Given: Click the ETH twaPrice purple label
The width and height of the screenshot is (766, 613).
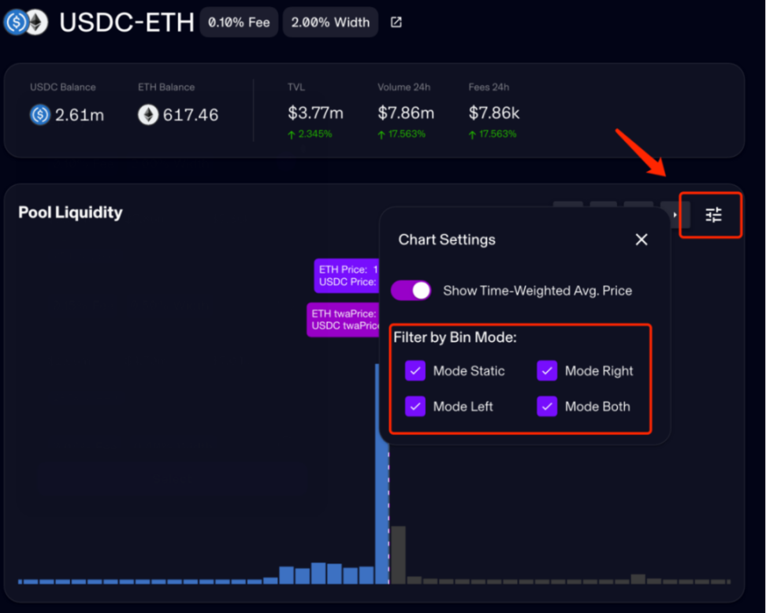Looking at the screenshot, I should (344, 319).
